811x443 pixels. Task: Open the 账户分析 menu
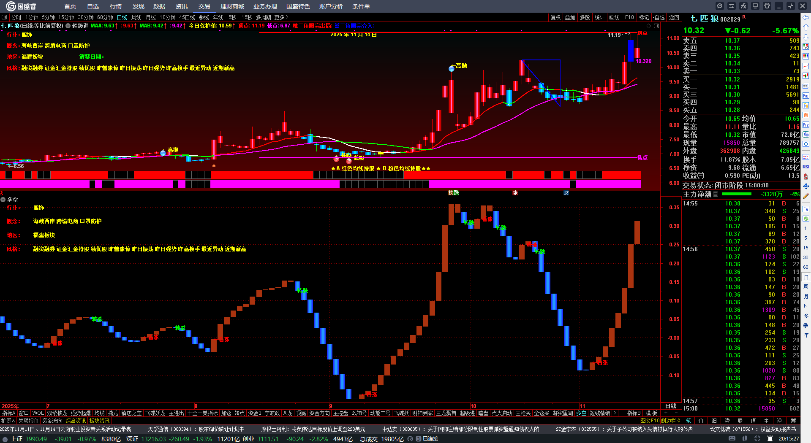click(x=331, y=6)
